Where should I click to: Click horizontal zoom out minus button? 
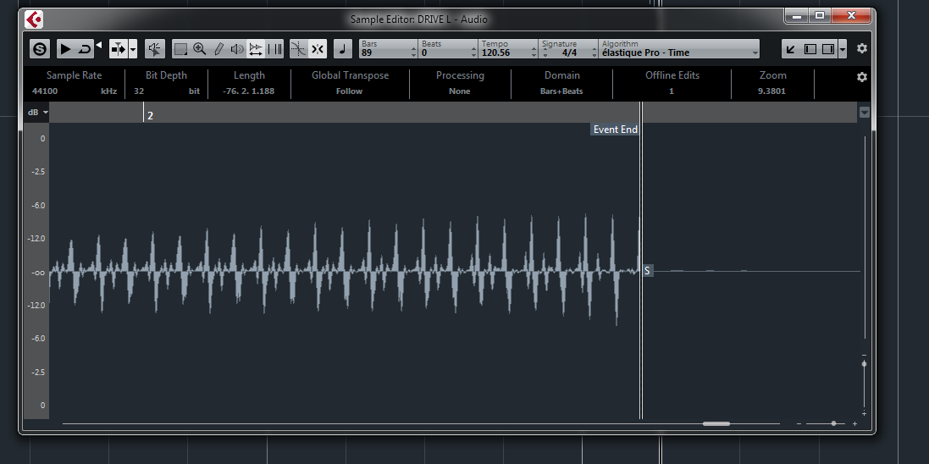pyautogui.click(x=799, y=423)
